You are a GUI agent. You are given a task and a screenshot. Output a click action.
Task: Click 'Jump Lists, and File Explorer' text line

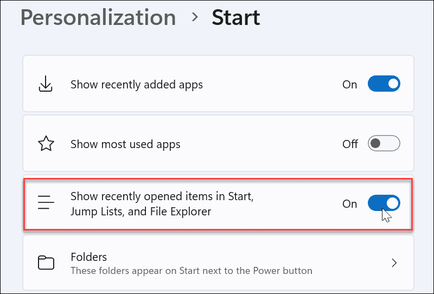(141, 211)
